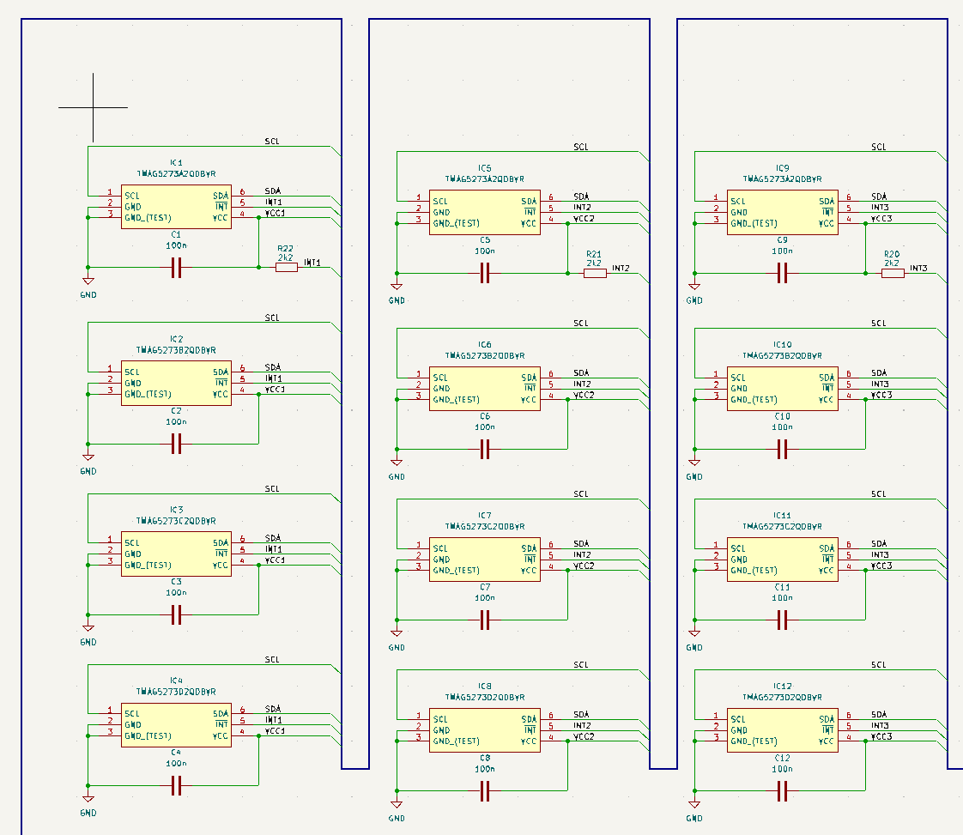Select the SCL label above IC9
Image resolution: width=963 pixels, height=835 pixels.
(x=879, y=147)
